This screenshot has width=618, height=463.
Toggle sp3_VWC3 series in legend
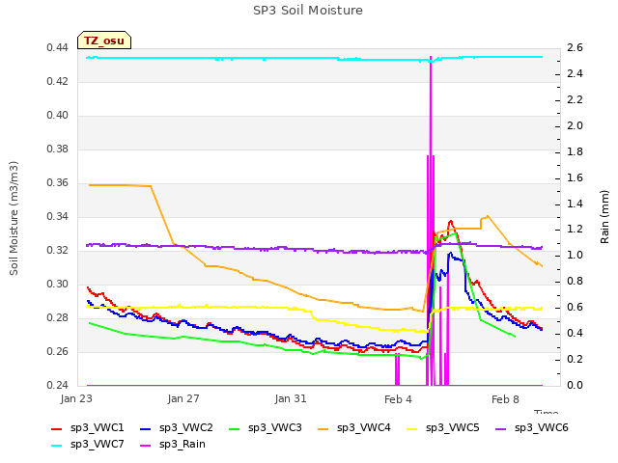266,428
